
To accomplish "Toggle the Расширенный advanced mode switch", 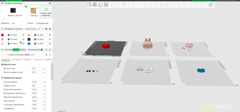I will (43, 50).
